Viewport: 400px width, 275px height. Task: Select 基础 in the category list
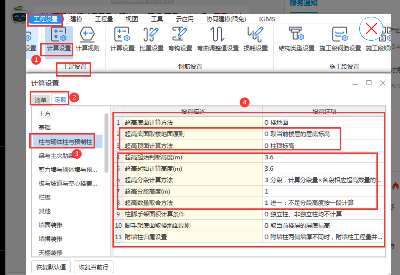[44, 127]
